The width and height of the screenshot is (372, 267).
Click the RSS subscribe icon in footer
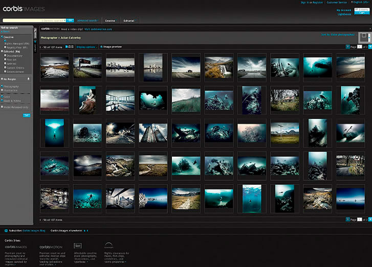click(6, 231)
